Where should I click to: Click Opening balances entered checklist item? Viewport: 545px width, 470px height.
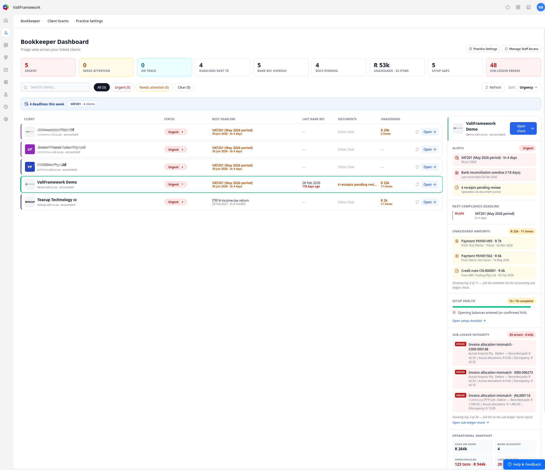[x=490, y=313]
